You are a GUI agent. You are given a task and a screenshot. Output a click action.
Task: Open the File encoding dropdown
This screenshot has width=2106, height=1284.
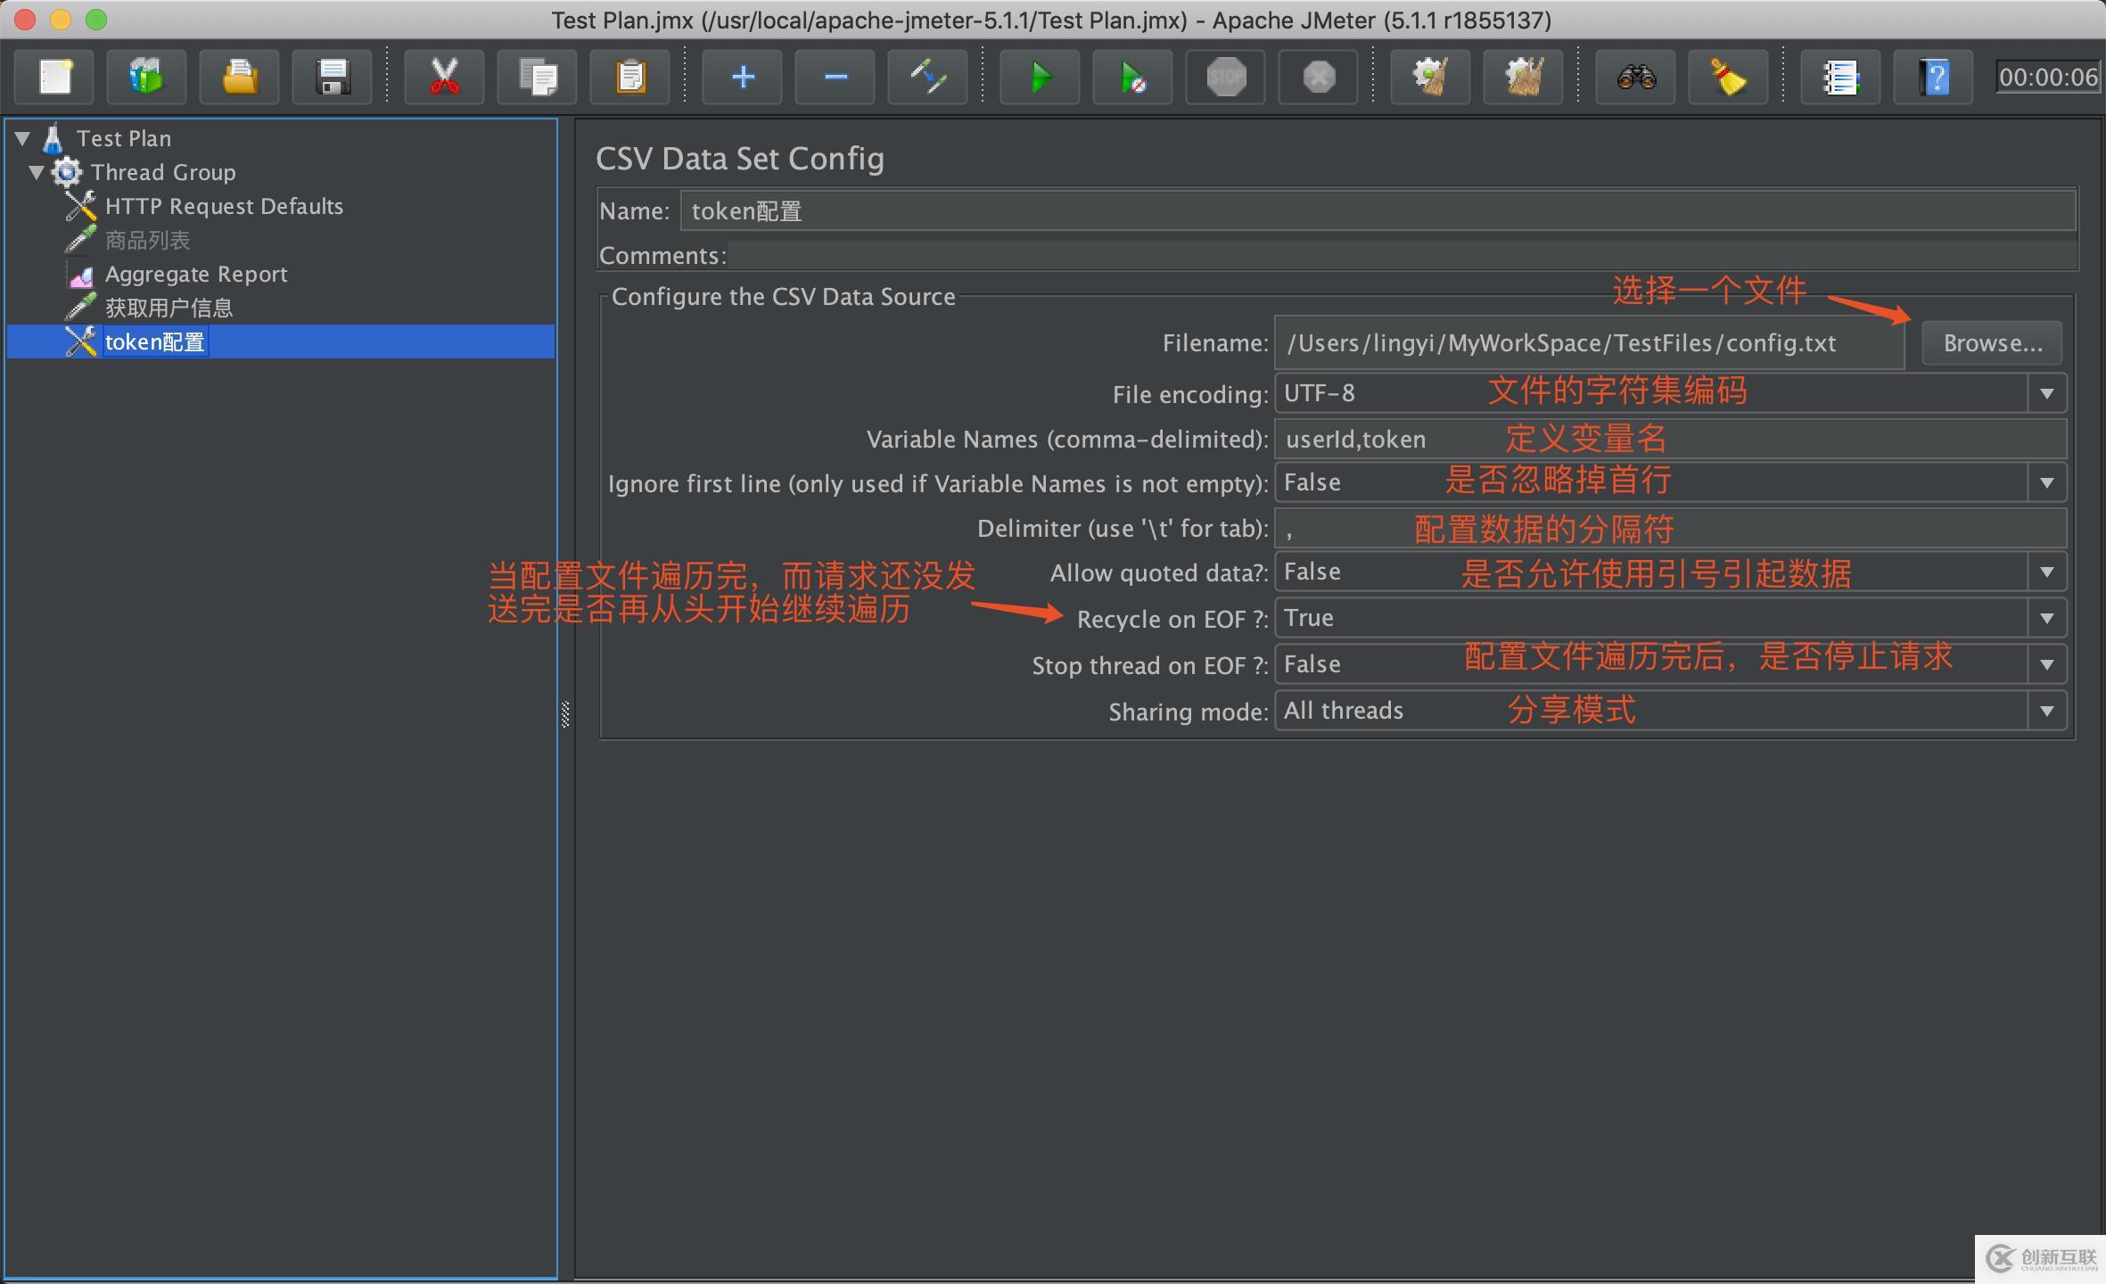(2046, 393)
